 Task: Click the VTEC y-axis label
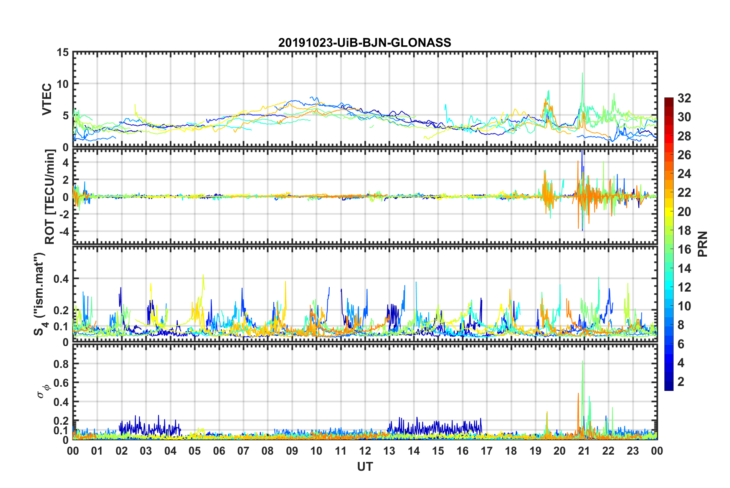(47, 99)
